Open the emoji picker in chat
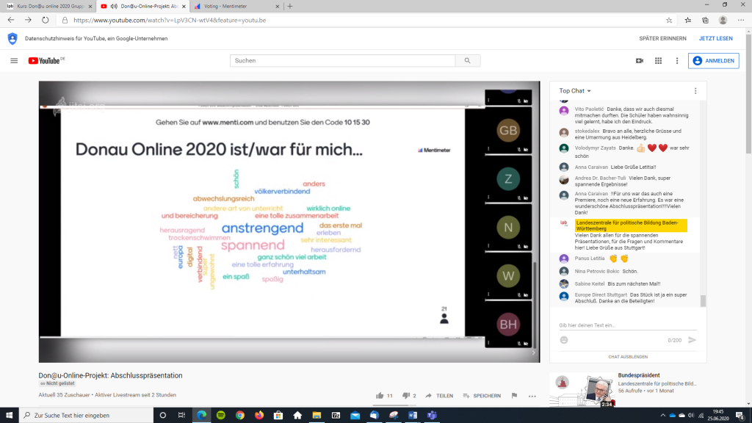Screen dimensions: 752x423 [x=564, y=340]
